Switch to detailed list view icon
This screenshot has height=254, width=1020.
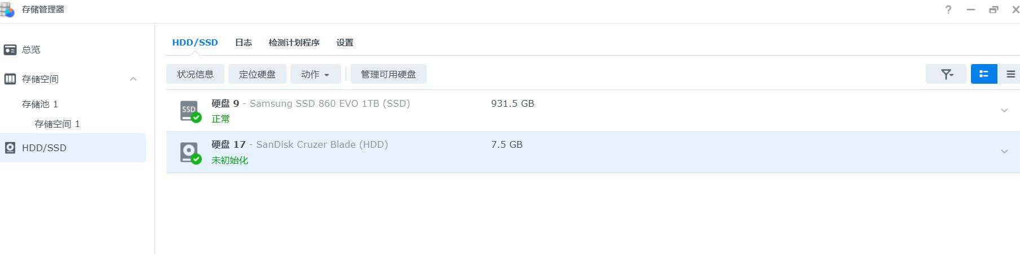pyautogui.click(x=984, y=74)
